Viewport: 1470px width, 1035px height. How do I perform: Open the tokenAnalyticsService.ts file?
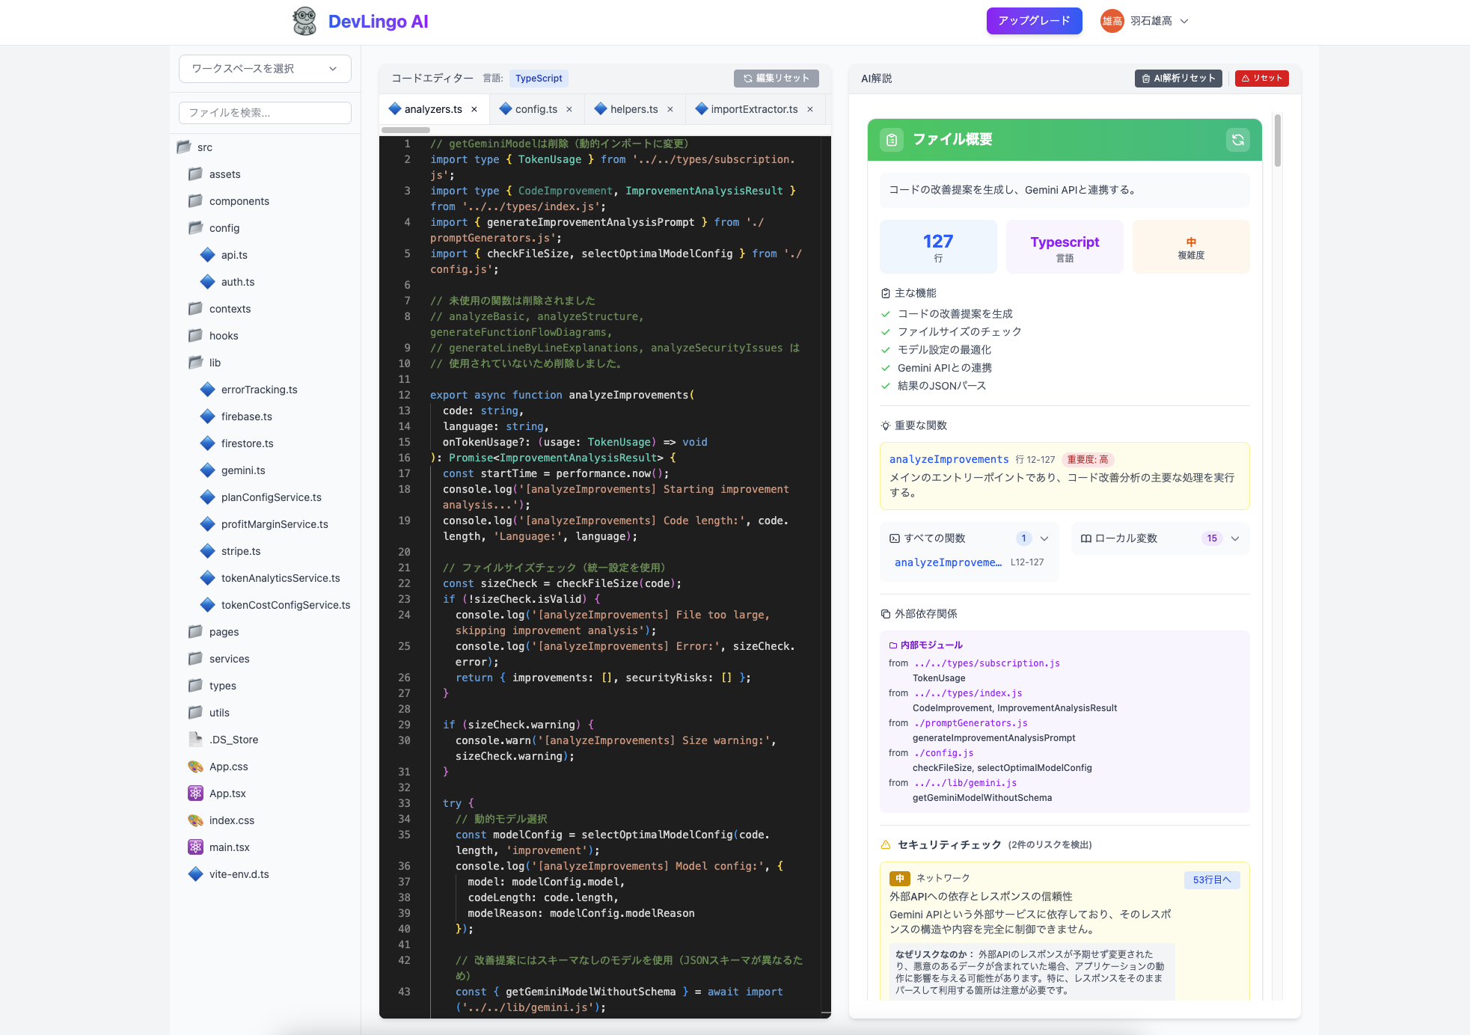click(x=281, y=577)
